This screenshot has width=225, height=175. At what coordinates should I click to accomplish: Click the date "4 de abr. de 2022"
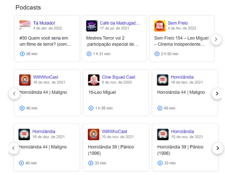(48, 28)
